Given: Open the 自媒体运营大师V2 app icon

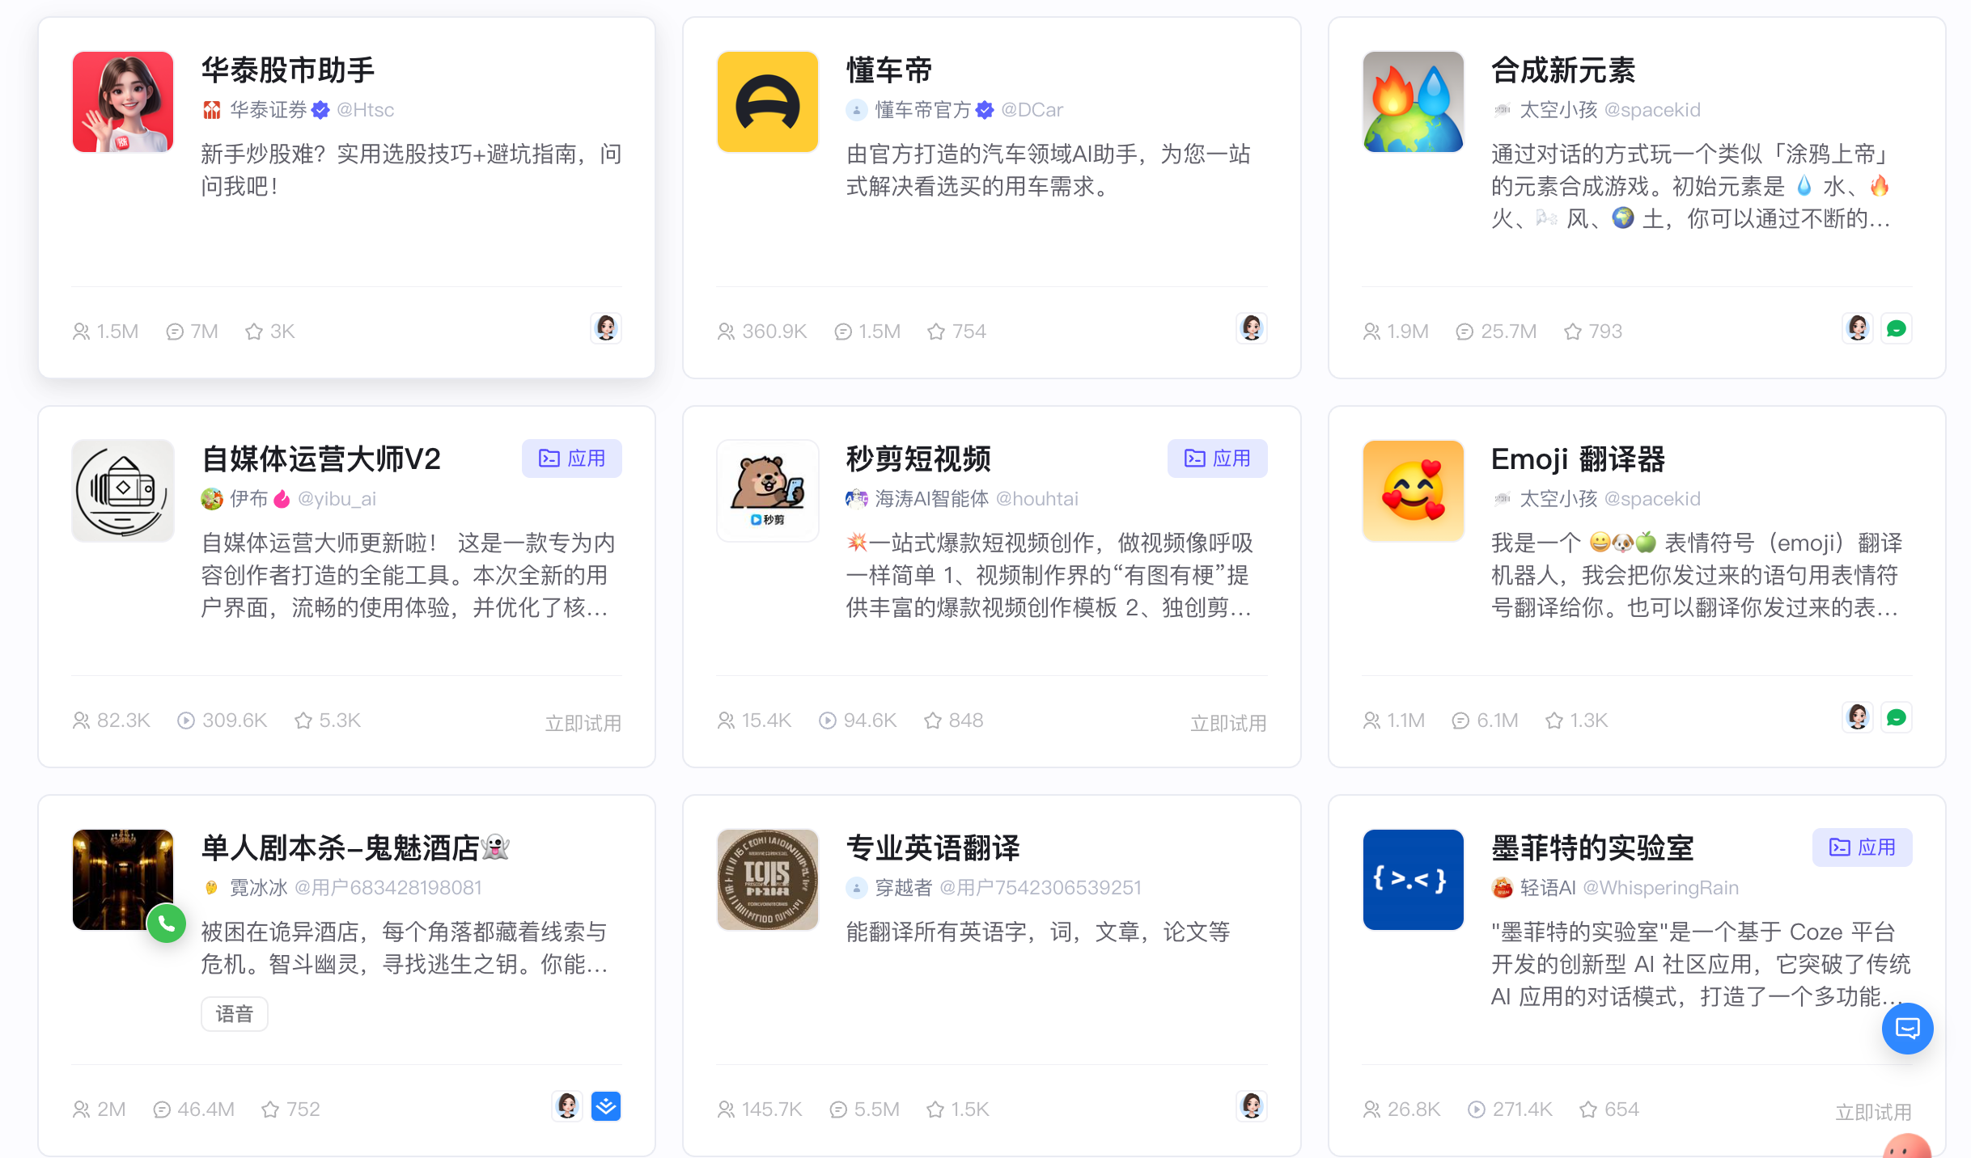Looking at the screenshot, I should pos(122,491).
